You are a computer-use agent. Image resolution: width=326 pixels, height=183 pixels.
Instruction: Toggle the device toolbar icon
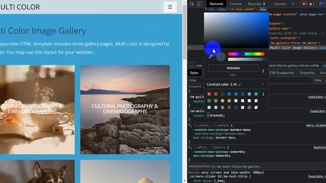pos(199,4)
